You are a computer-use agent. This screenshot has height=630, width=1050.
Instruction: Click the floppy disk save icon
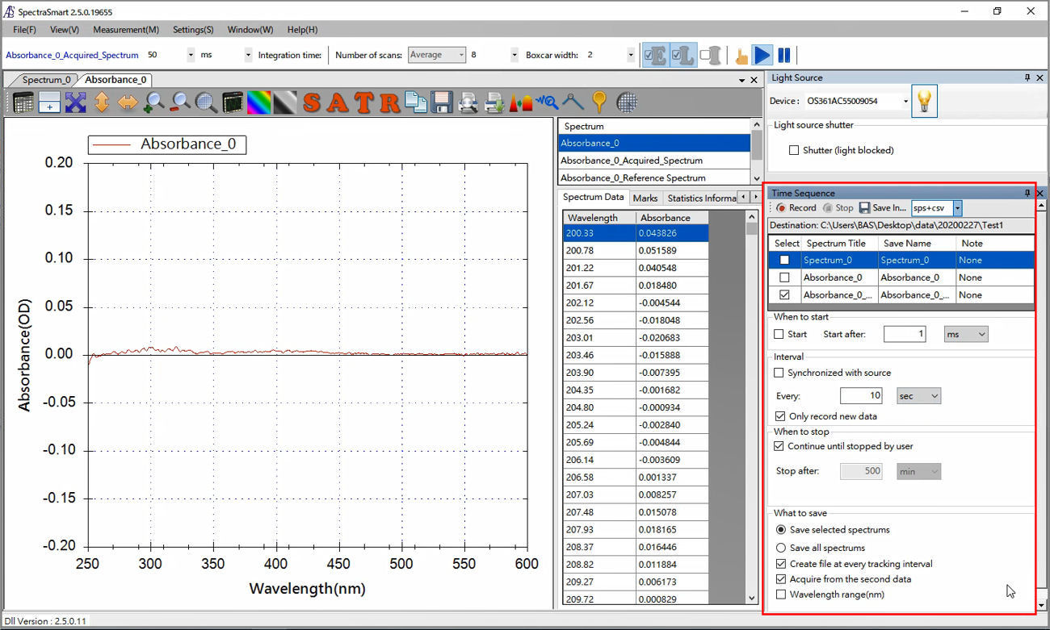click(x=441, y=102)
